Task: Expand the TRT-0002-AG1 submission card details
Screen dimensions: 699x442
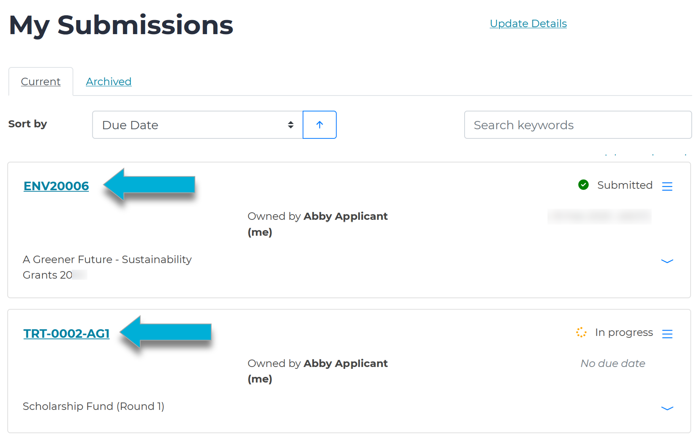Action: pos(667,408)
